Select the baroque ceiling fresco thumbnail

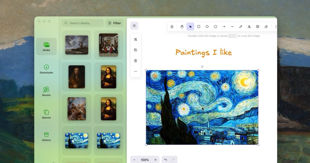[x=77, y=109]
